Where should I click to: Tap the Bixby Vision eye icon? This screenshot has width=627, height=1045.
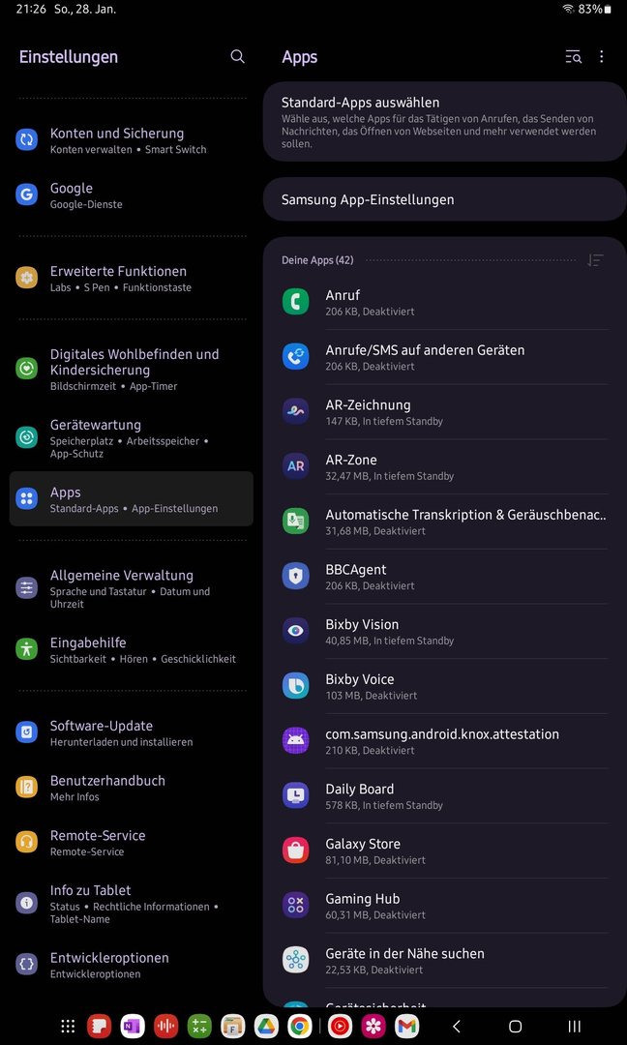coord(295,631)
